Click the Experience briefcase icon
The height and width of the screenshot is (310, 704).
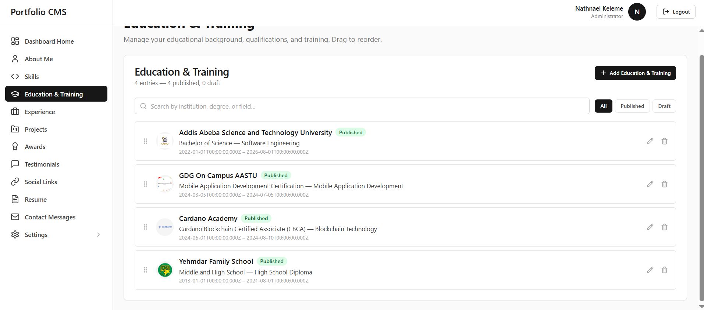point(15,112)
